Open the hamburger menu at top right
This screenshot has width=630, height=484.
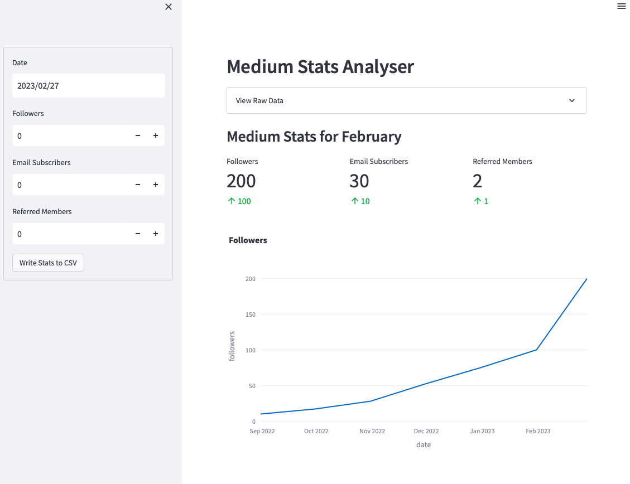click(x=621, y=7)
